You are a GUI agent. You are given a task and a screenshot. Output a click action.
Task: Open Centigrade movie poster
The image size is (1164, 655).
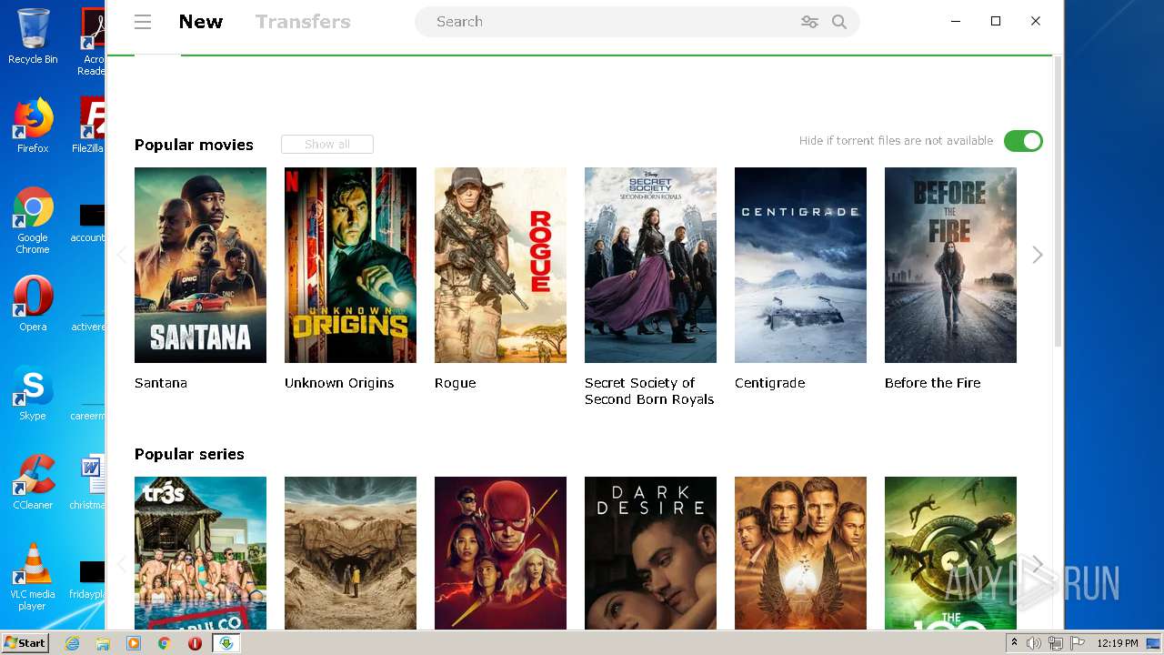(x=800, y=265)
